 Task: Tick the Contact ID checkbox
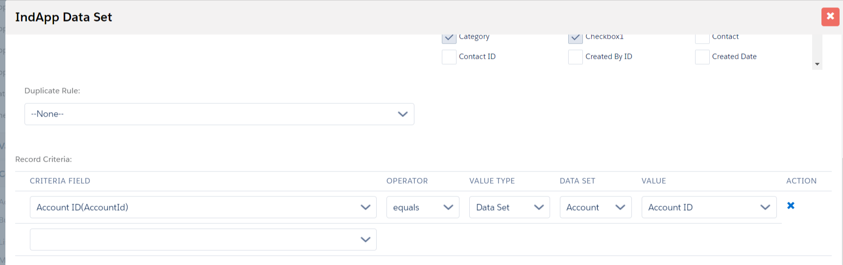tap(449, 57)
